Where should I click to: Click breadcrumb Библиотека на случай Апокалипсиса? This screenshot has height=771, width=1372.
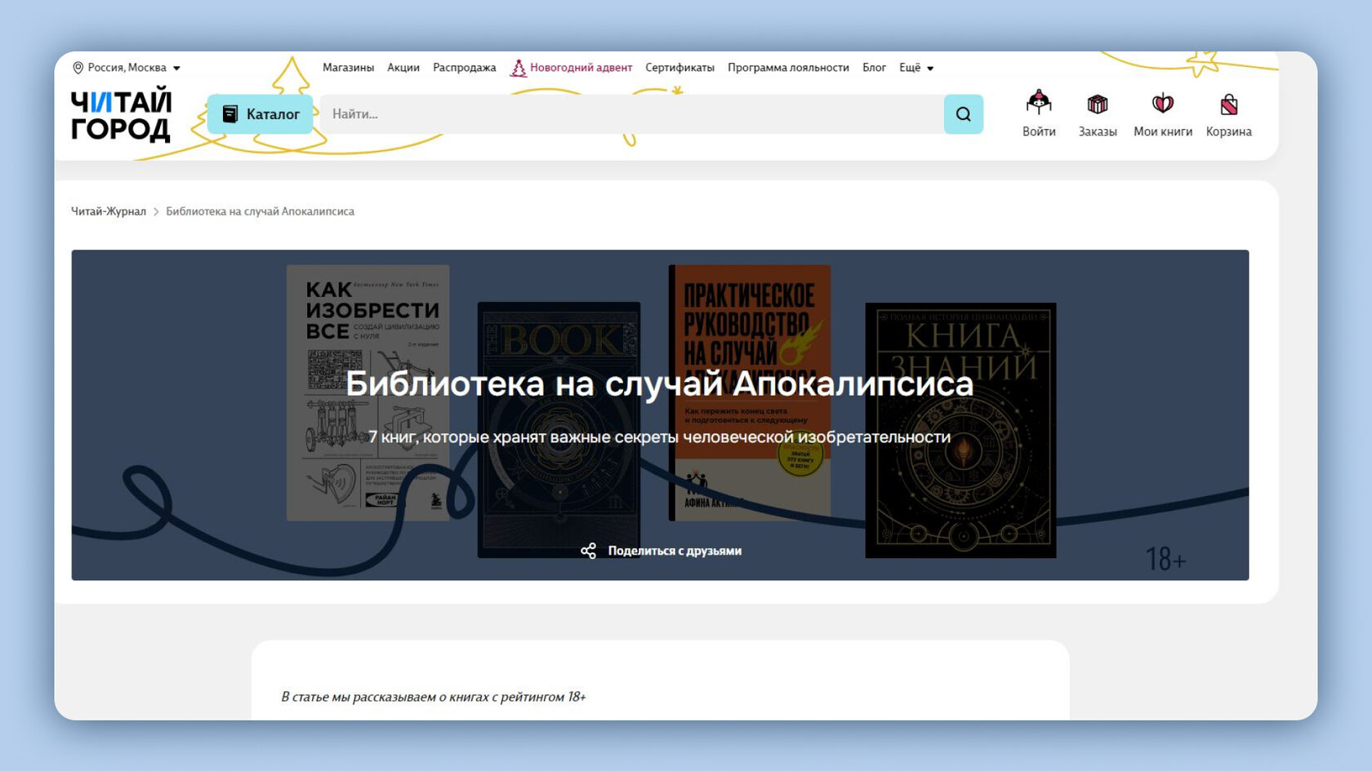pyautogui.click(x=260, y=211)
